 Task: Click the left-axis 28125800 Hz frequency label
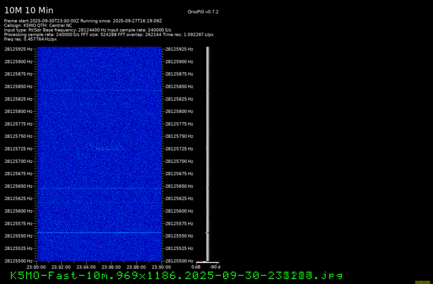tap(18, 111)
